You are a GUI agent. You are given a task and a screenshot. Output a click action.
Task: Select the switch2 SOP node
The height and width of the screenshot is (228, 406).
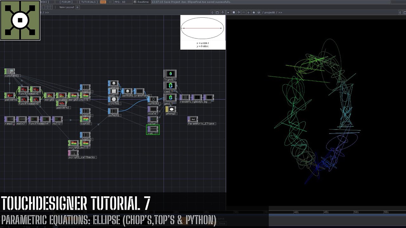point(153,99)
